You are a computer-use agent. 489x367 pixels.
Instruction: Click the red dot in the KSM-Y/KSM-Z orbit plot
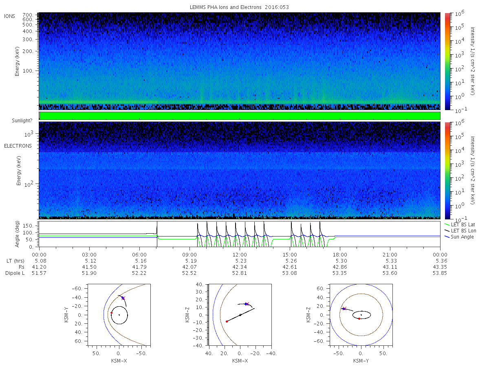[359, 318]
